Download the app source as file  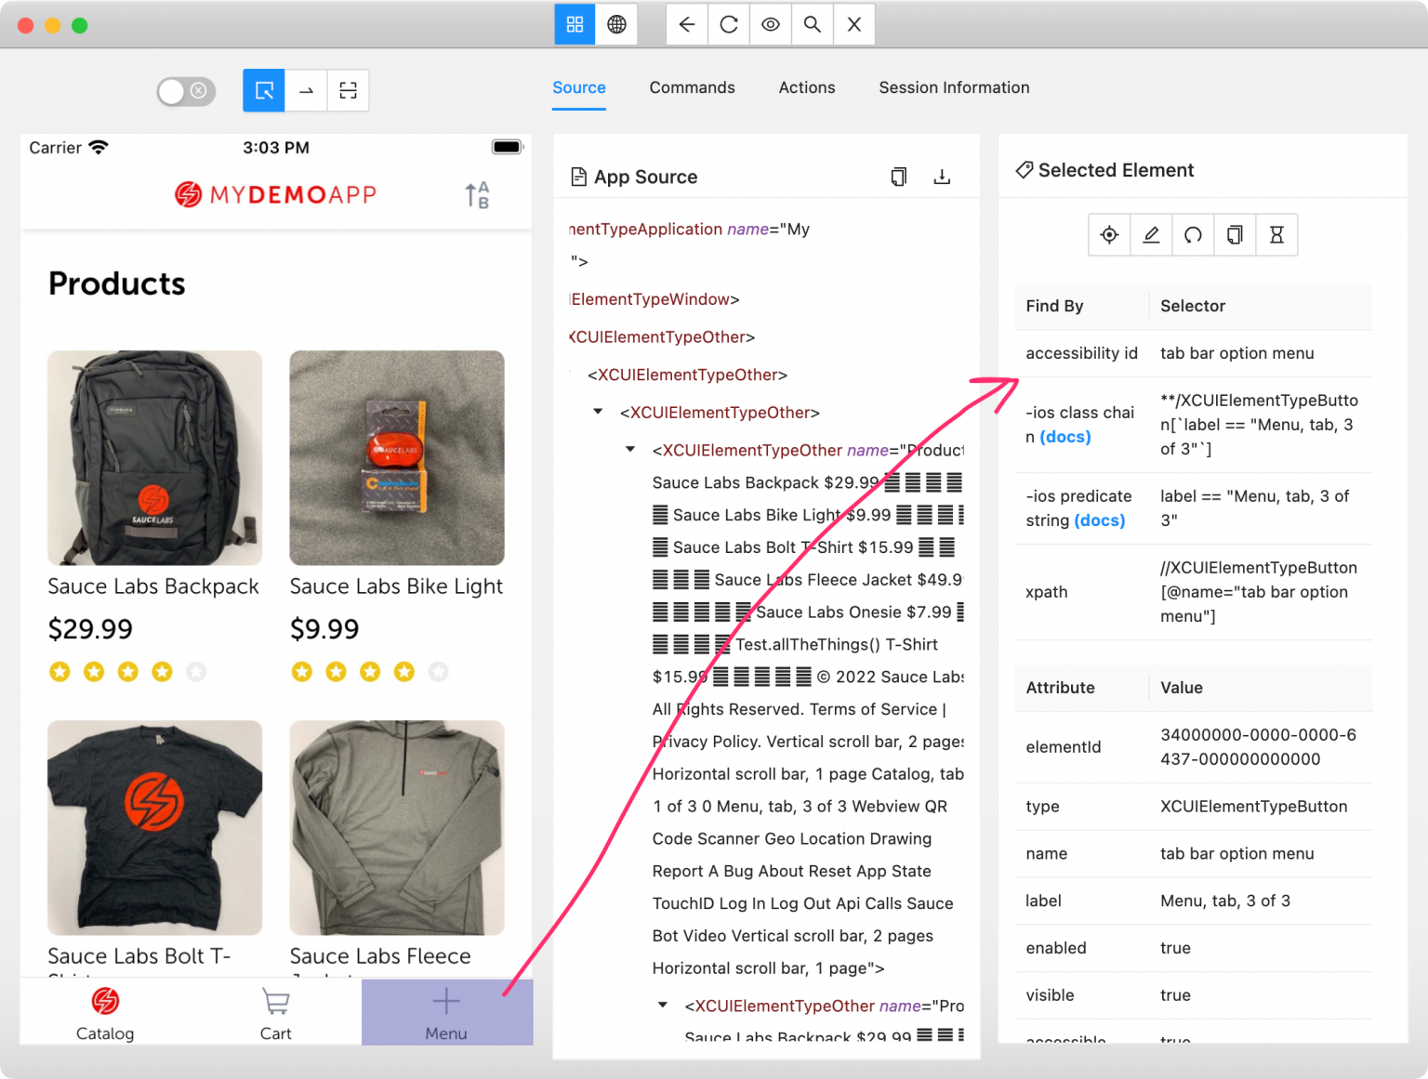coord(942,177)
